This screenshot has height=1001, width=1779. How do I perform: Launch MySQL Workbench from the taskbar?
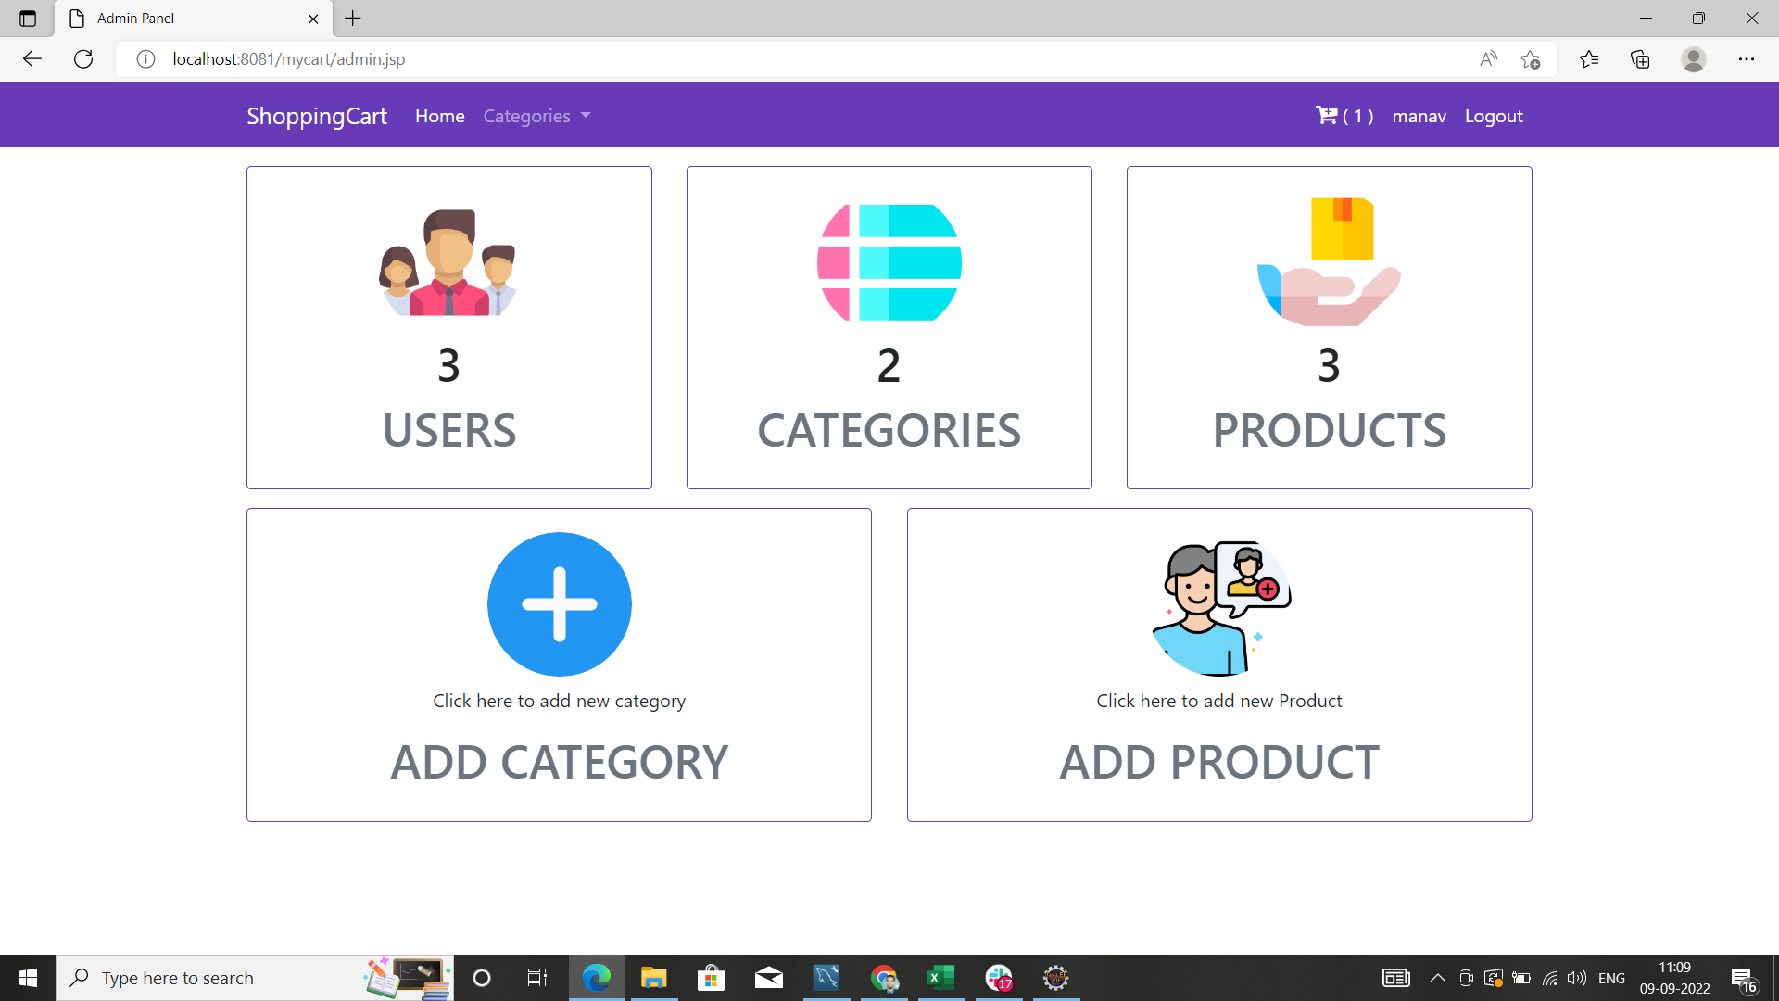(x=826, y=977)
